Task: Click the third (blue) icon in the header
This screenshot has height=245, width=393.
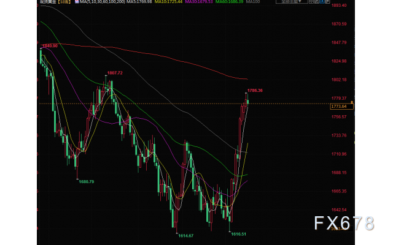Action: [322, 1]
